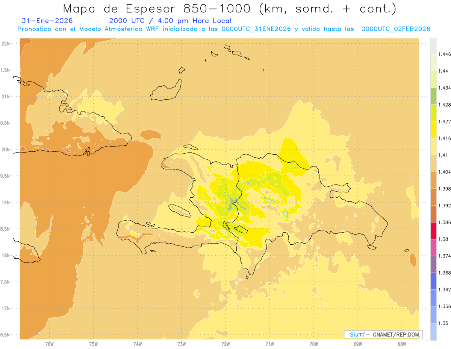Click the red legend swatch between 1.38 and 1.386

[433, 231]
